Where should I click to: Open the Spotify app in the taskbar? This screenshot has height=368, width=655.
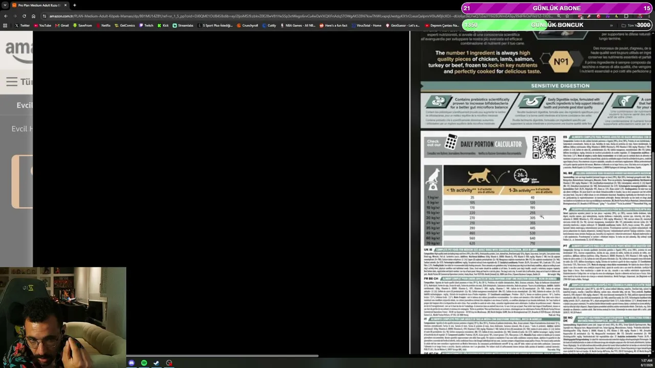click(144, 363)
